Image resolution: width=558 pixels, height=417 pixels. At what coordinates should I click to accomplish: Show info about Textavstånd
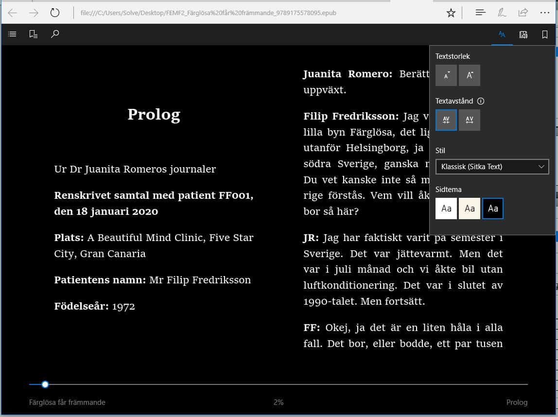point(480,101)
